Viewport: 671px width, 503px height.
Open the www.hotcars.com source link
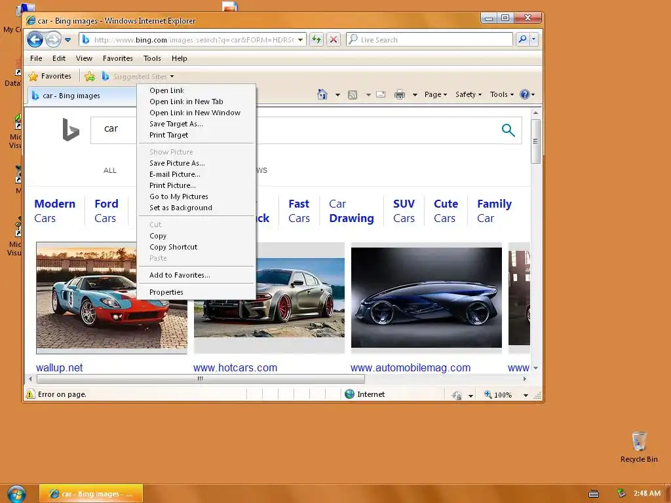pos(235,367)
